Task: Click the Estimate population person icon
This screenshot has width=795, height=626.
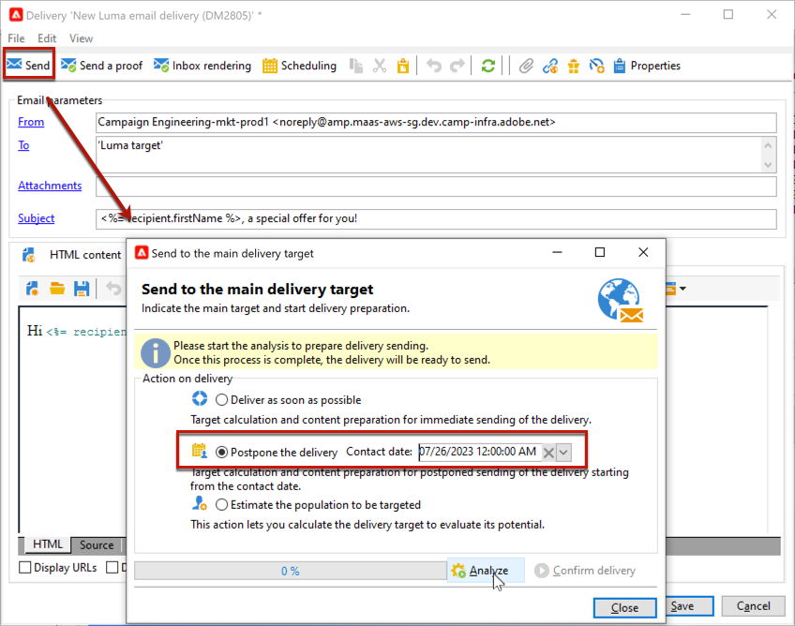Action: tap(200, 503)
